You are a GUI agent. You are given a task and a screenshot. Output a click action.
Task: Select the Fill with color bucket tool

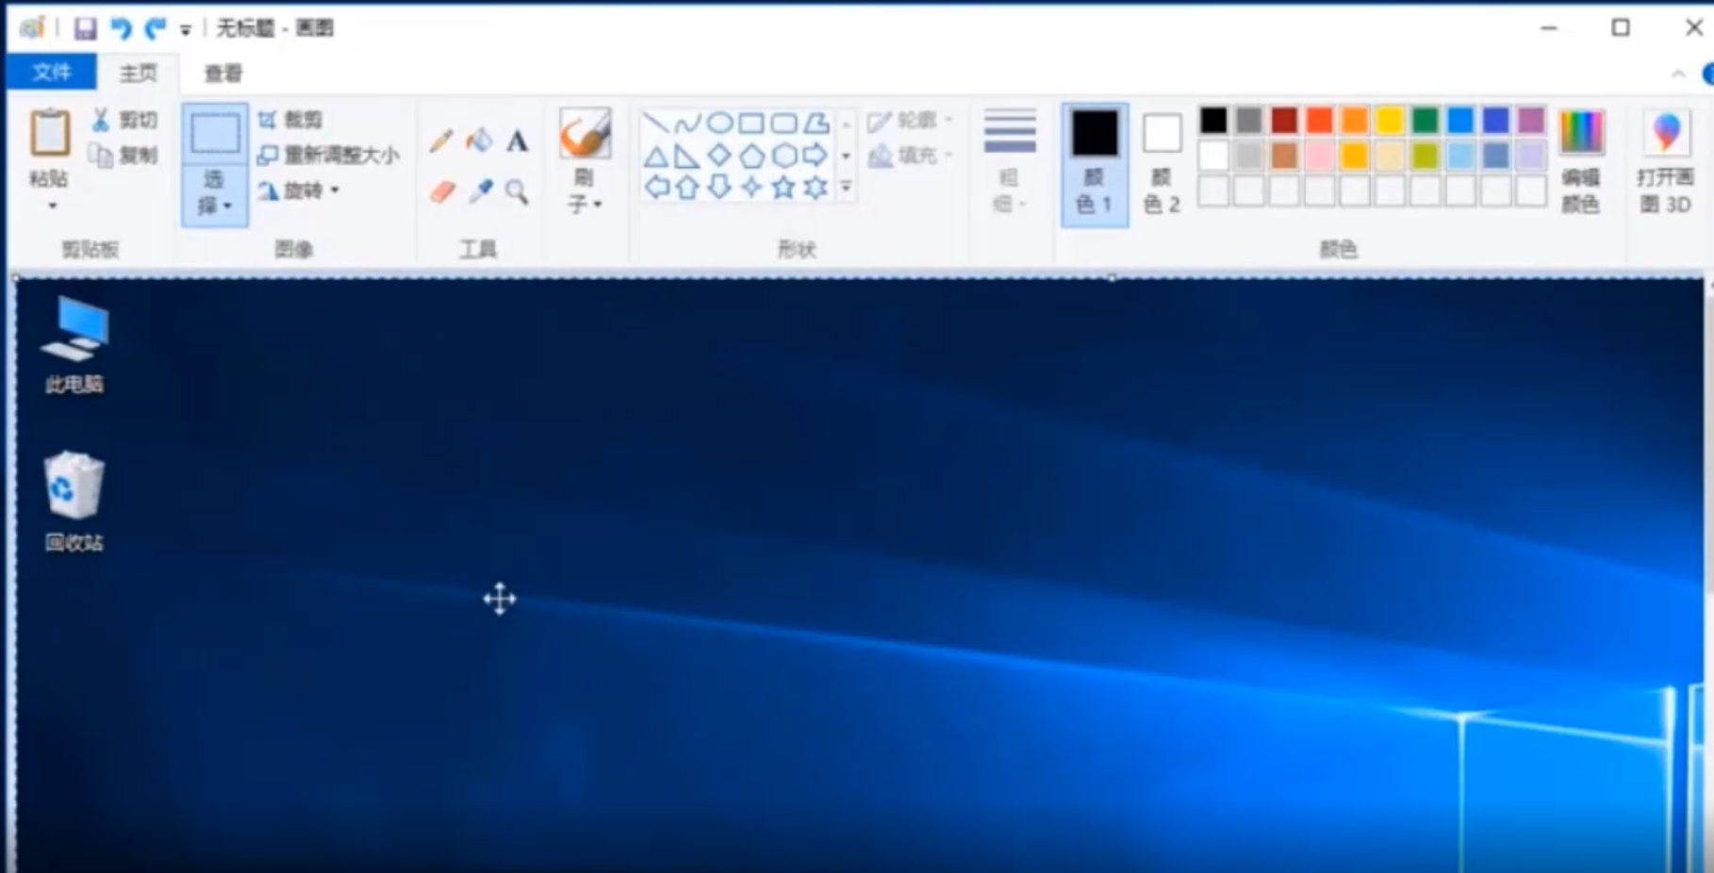tap(480, 141)
